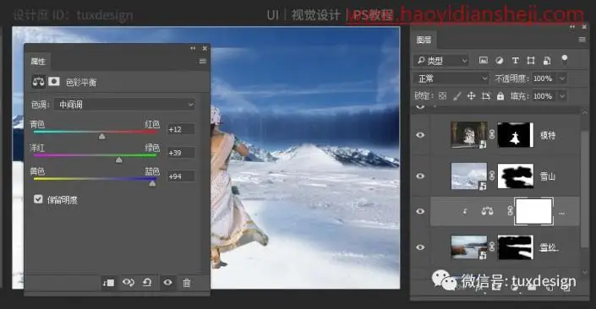
Task: Select the 雪松 layer image thumbnail
Action: (468, 247)
